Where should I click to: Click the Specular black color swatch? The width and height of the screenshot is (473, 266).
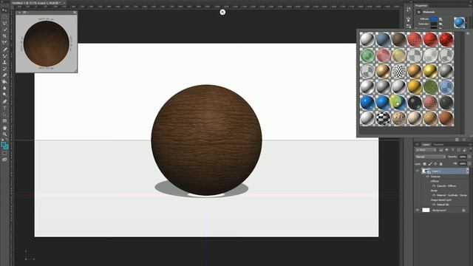coord(434,24)
